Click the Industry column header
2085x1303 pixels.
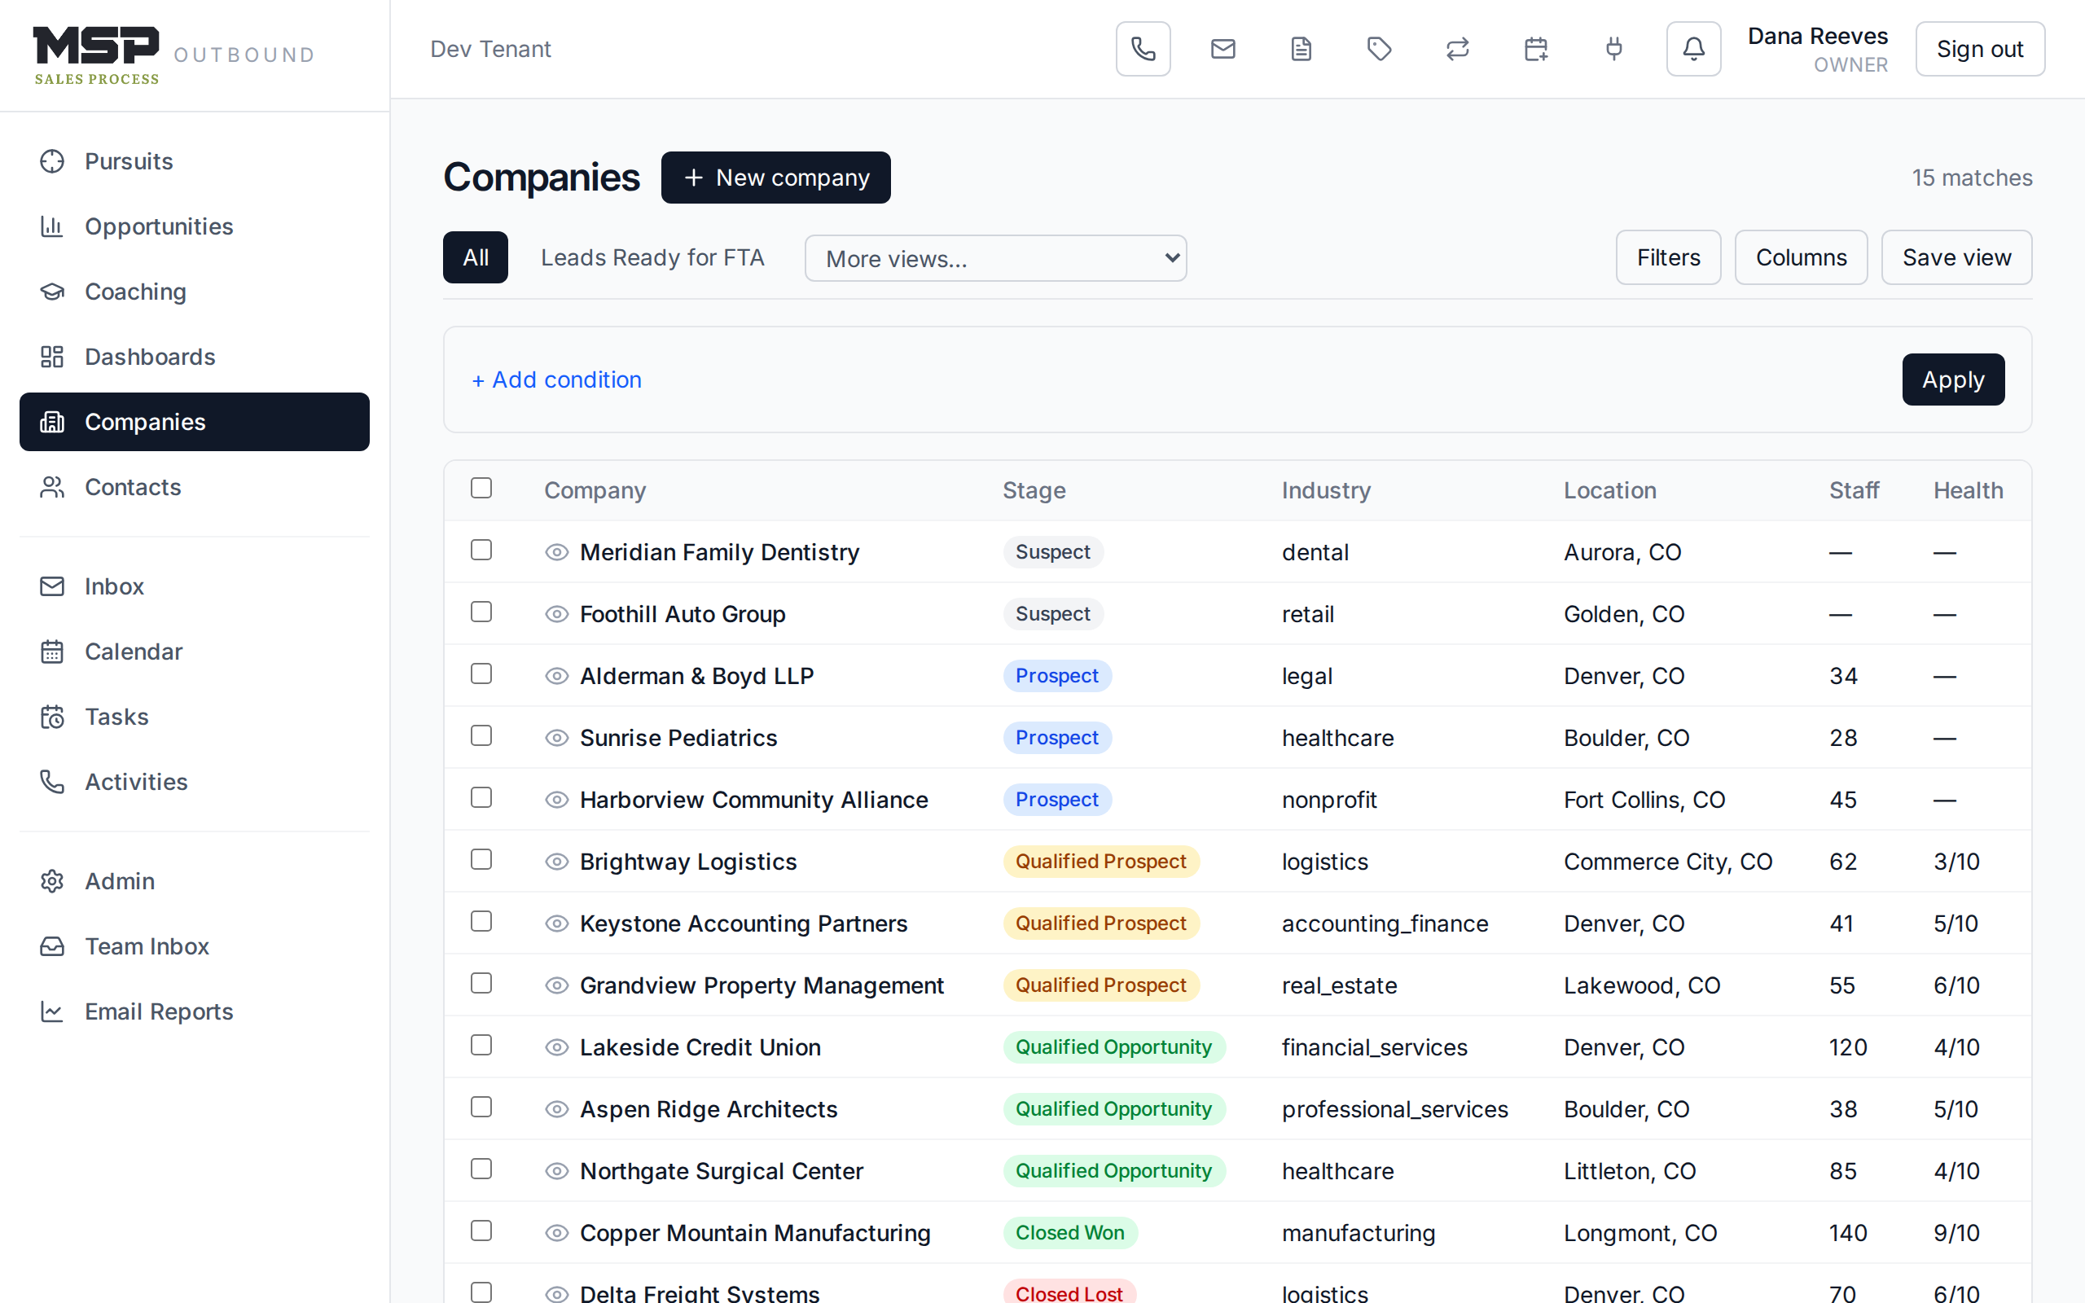click(x=1326, y=490)
